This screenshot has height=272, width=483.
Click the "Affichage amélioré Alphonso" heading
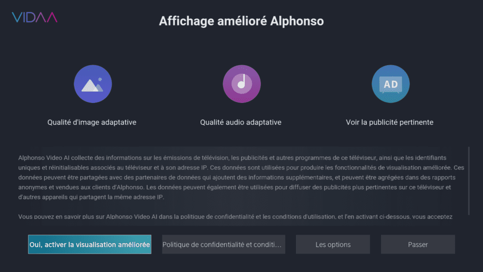[241, 21]
